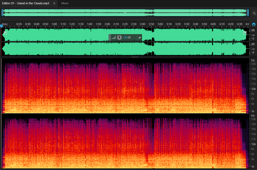This screenshot has width=257, height=170.
Task: Click 4:00 on the time ruler
Action: click(x=213, y=24)
